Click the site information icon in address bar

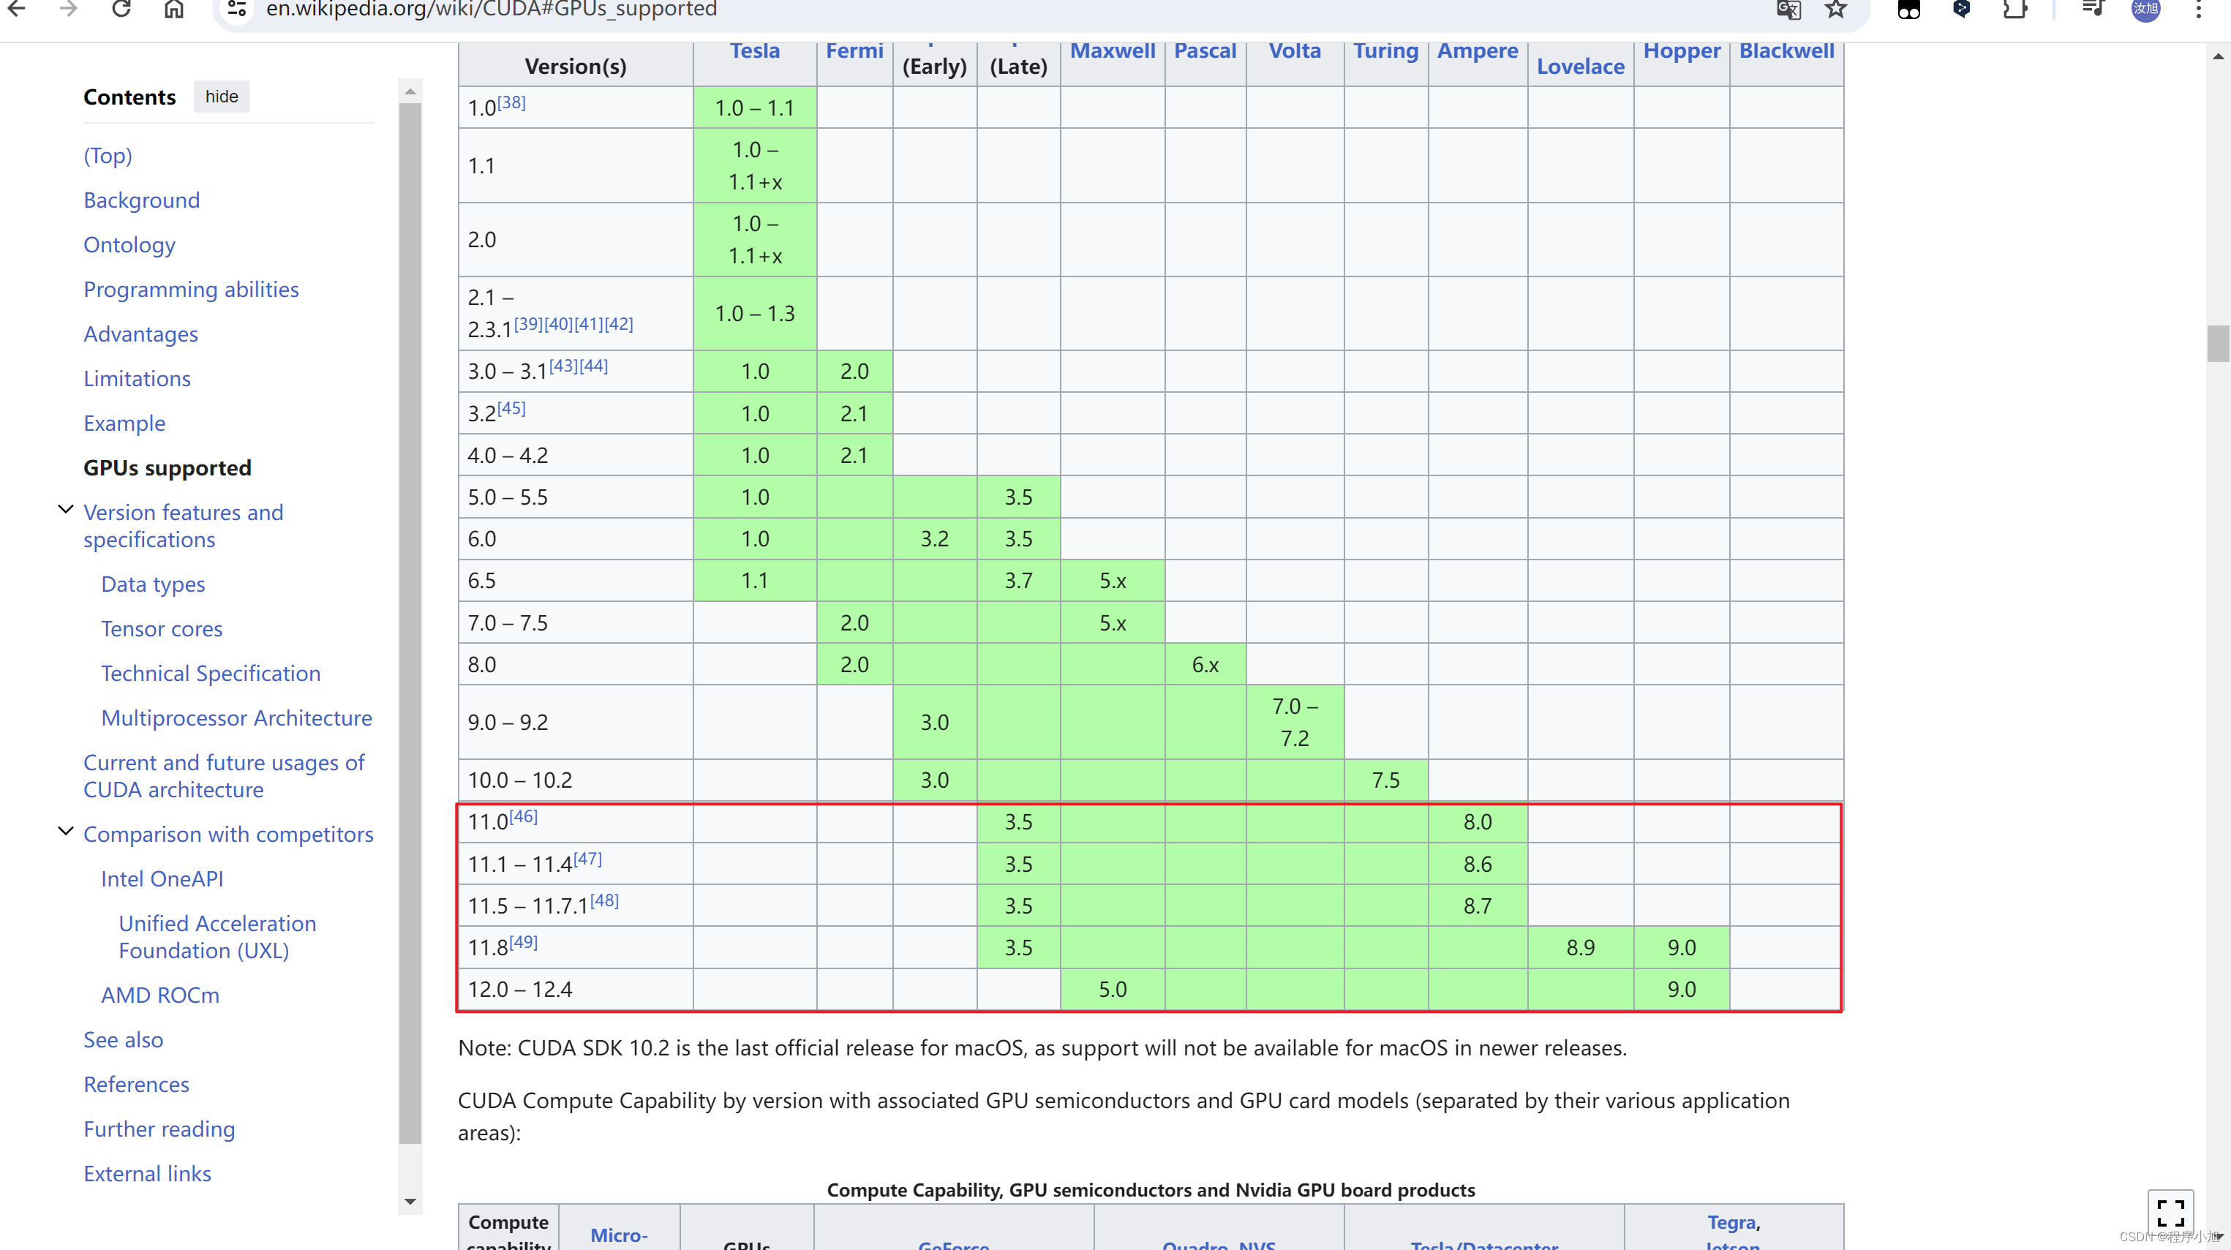(236, 10)
